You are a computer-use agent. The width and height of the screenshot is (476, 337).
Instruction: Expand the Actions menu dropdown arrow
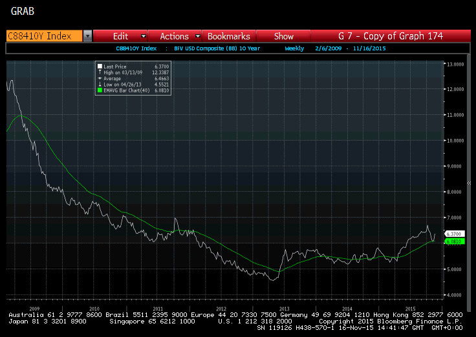[x=197, y=36]
